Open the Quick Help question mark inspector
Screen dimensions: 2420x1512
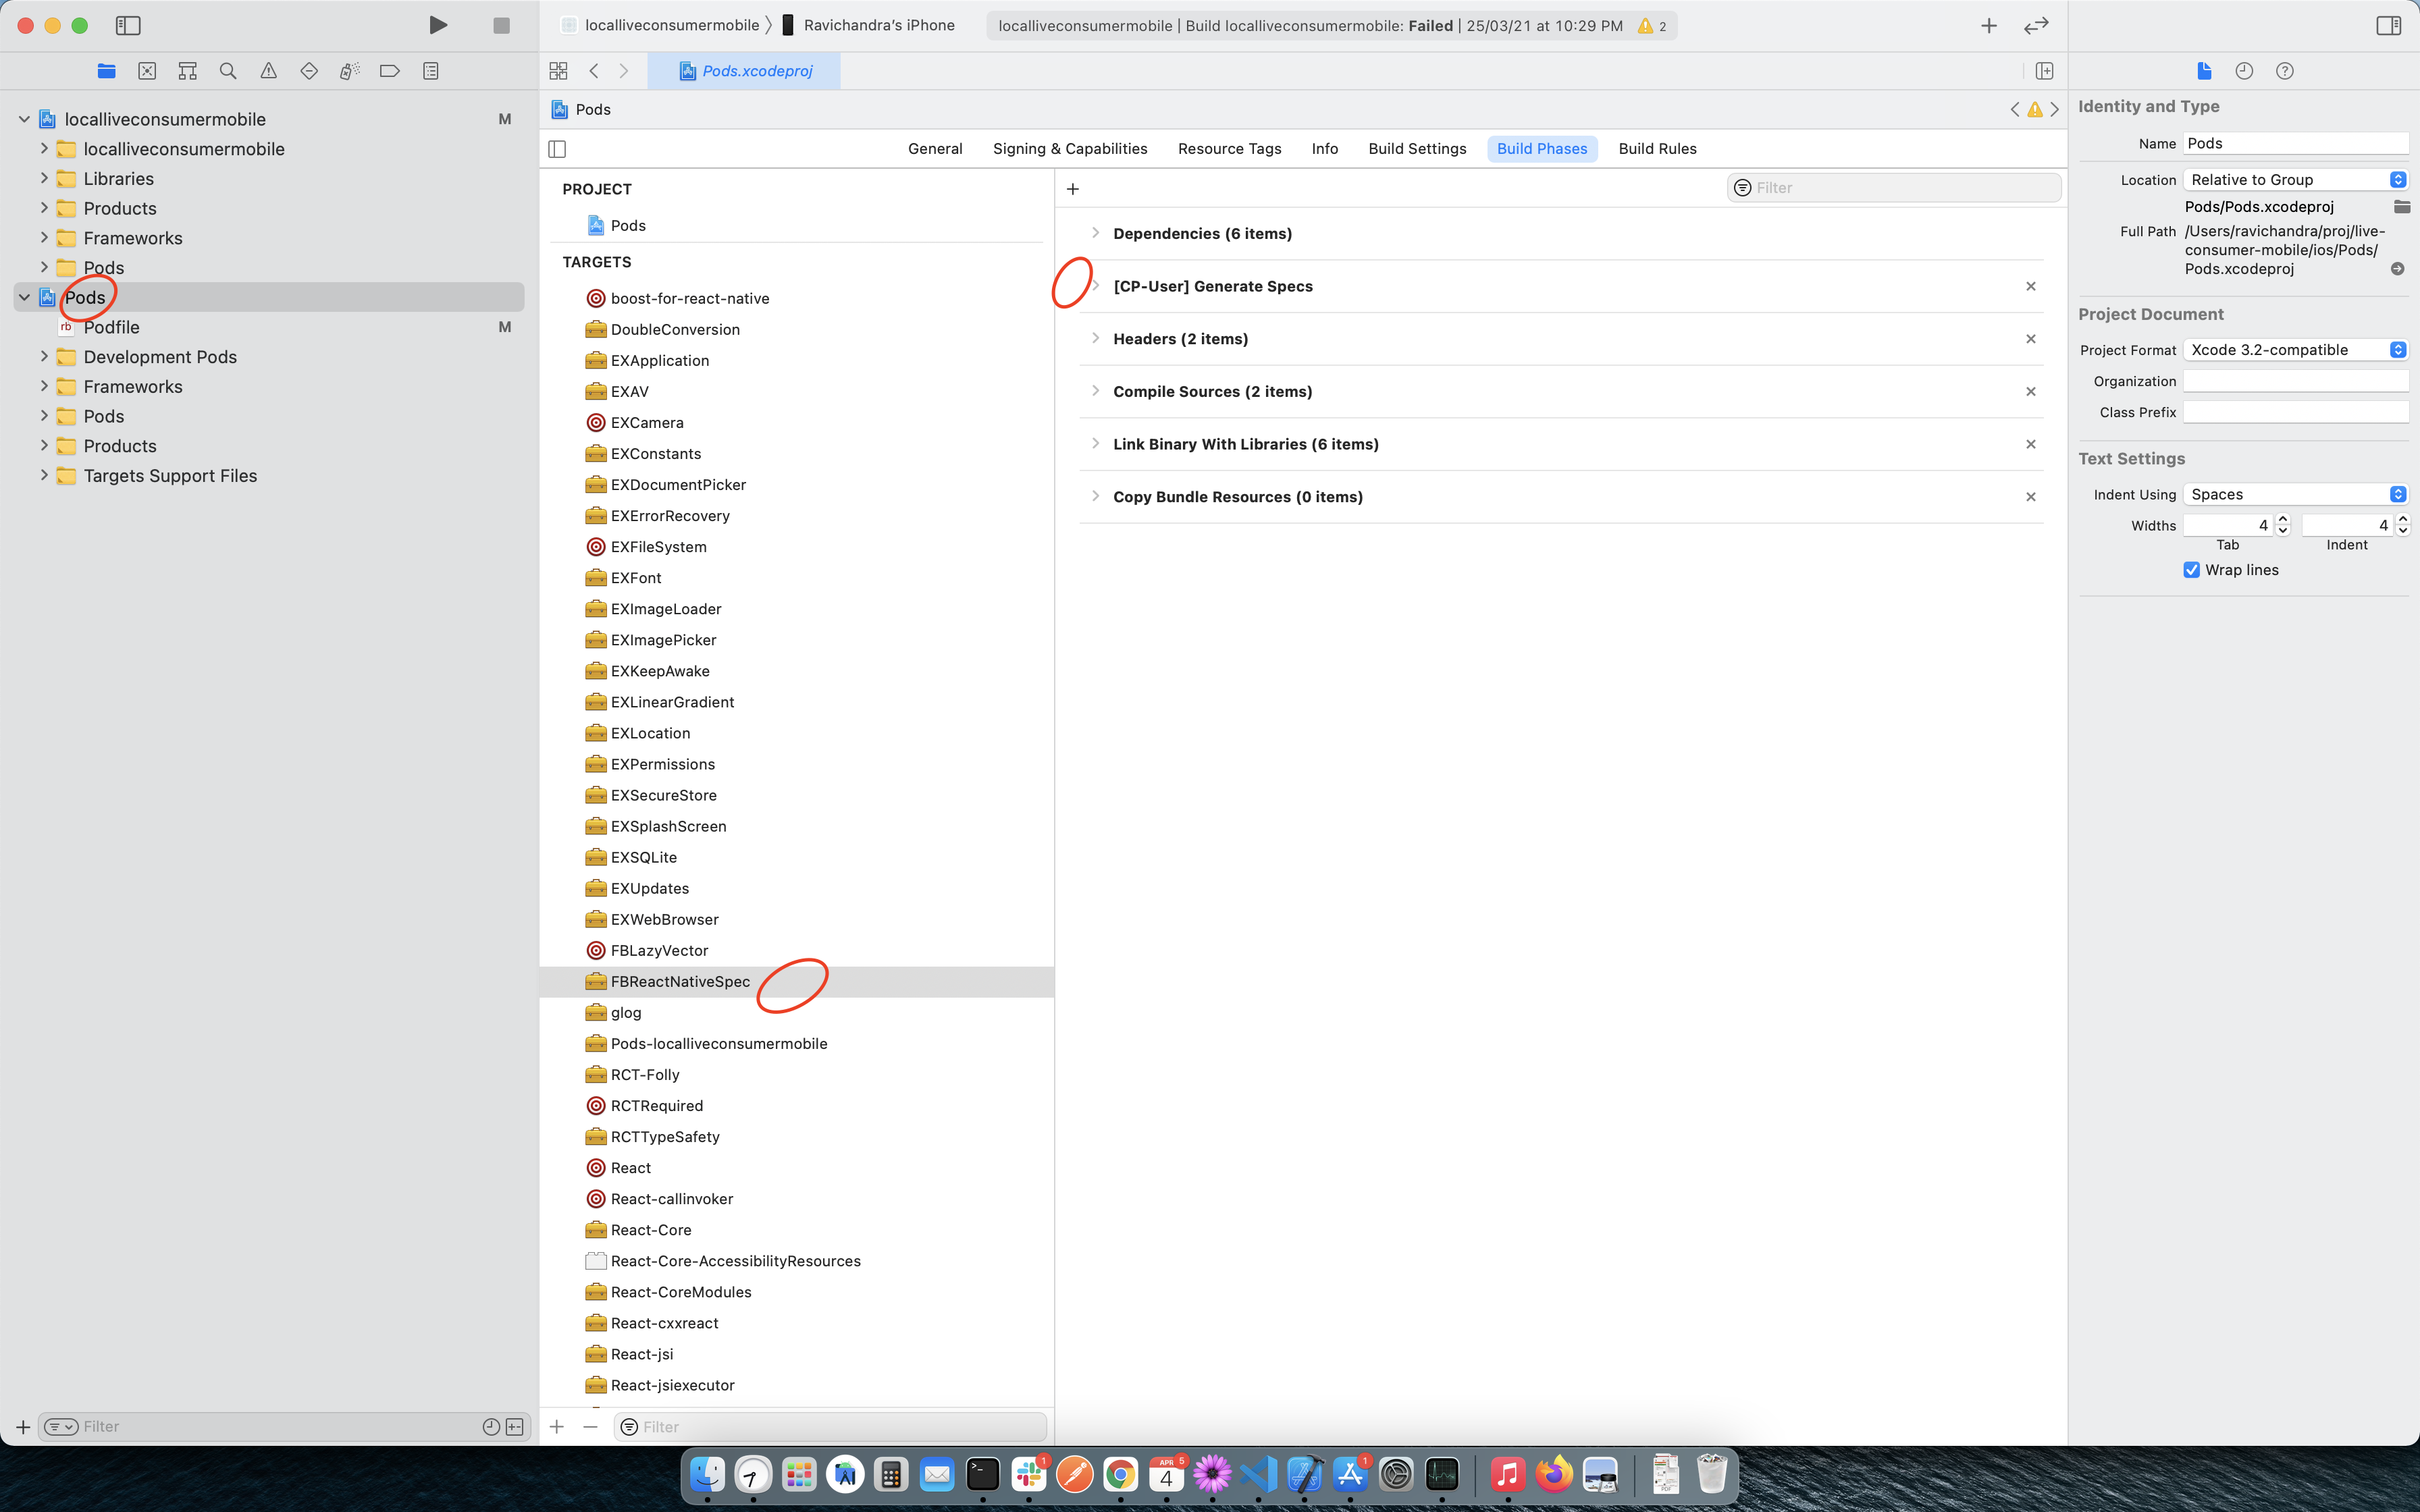point(2285,70)
